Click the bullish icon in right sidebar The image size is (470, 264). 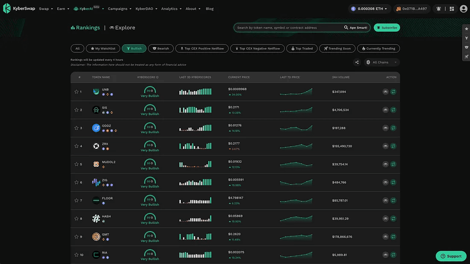pyautogui.click(x=467, y=38)
